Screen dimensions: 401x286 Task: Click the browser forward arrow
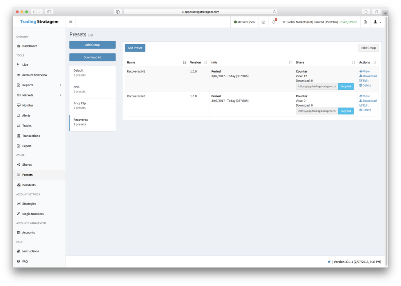tap(40, 12)
